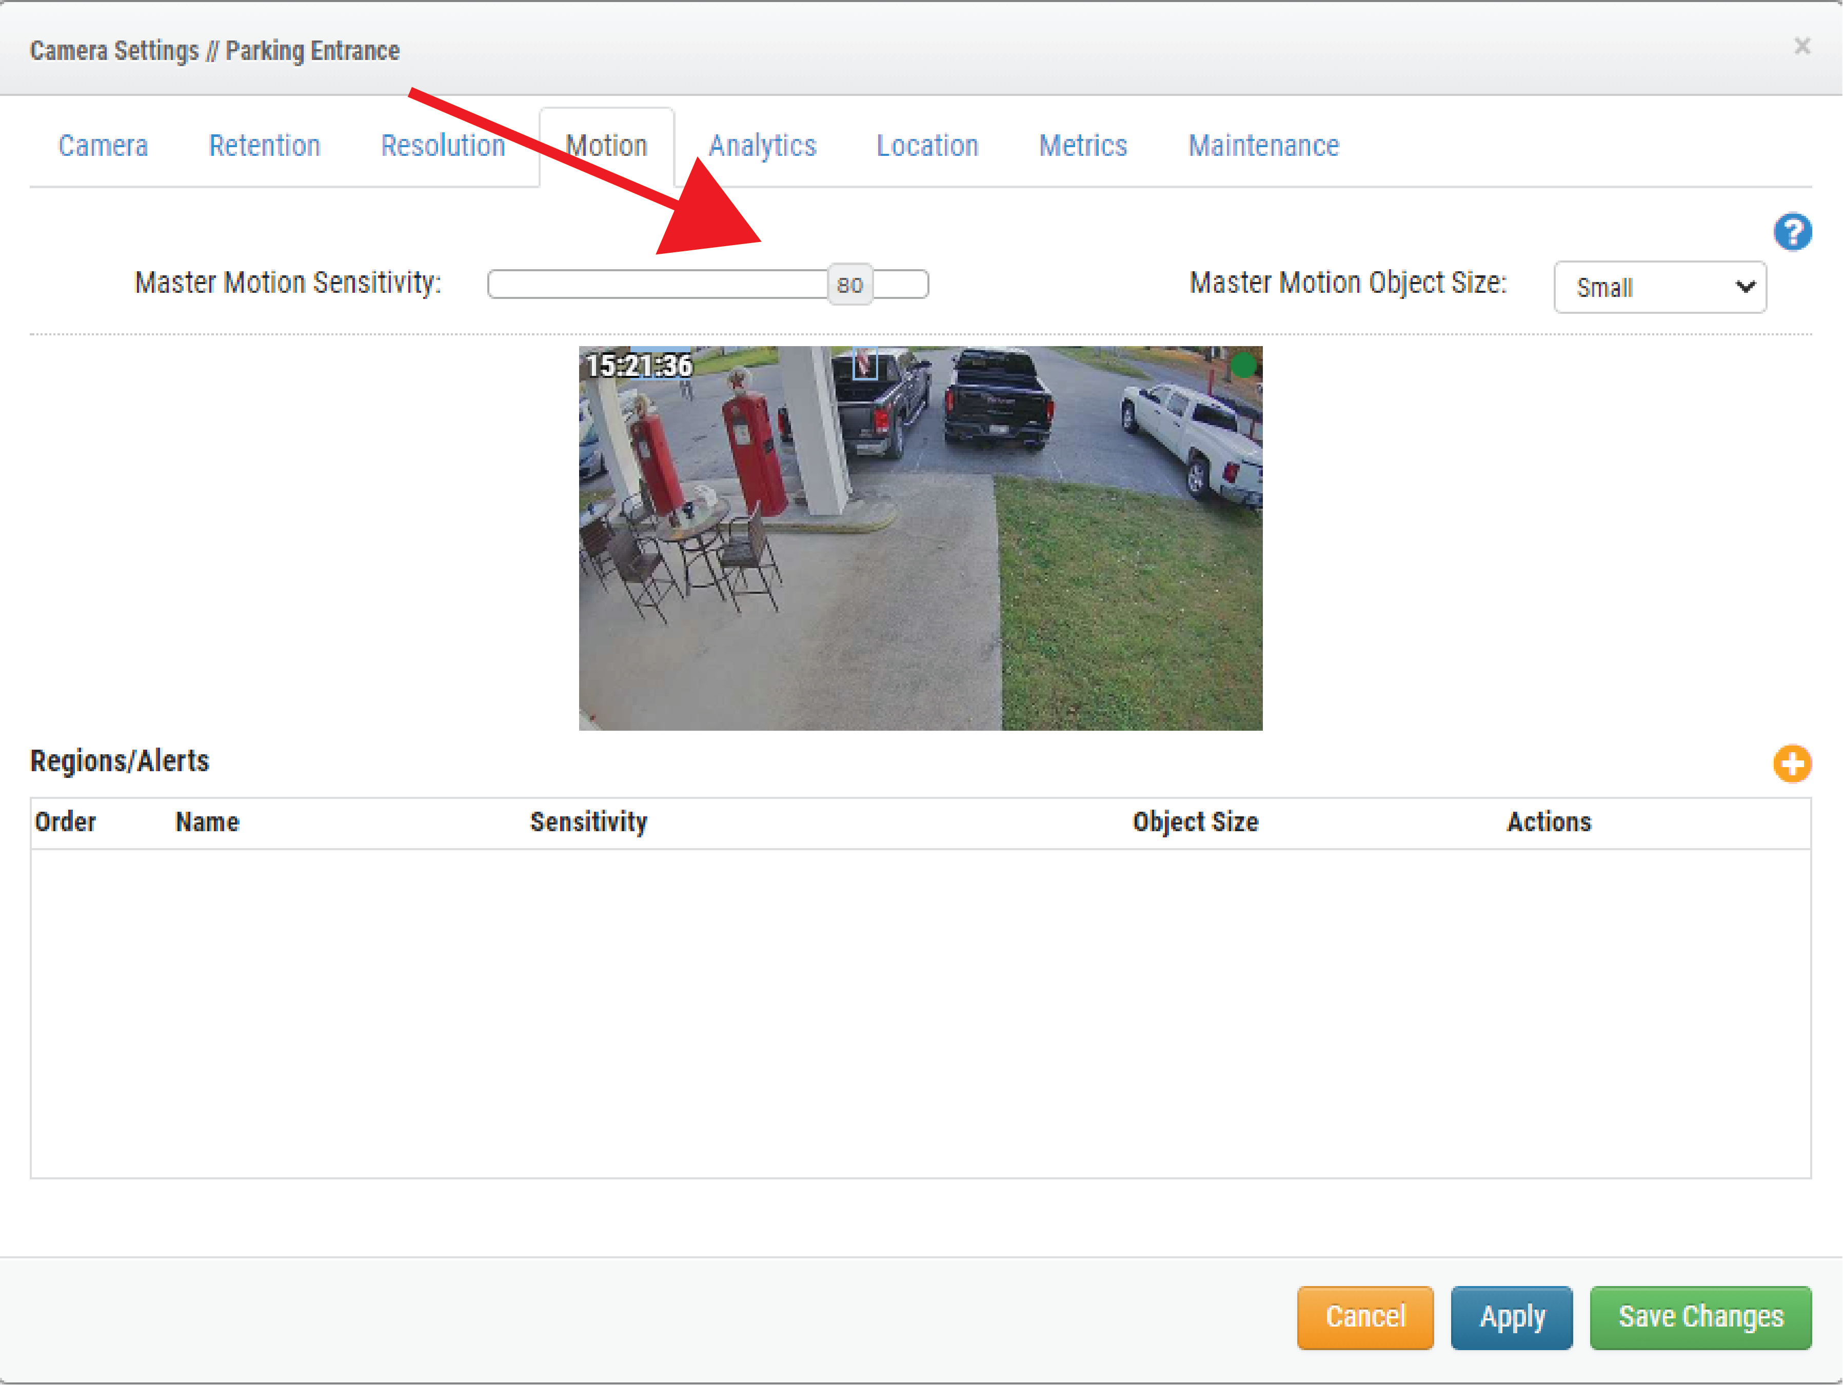Viewport: 1843px width, 1385px height.
Task: Open the Retention tab
Action: (x=264, y=146)
